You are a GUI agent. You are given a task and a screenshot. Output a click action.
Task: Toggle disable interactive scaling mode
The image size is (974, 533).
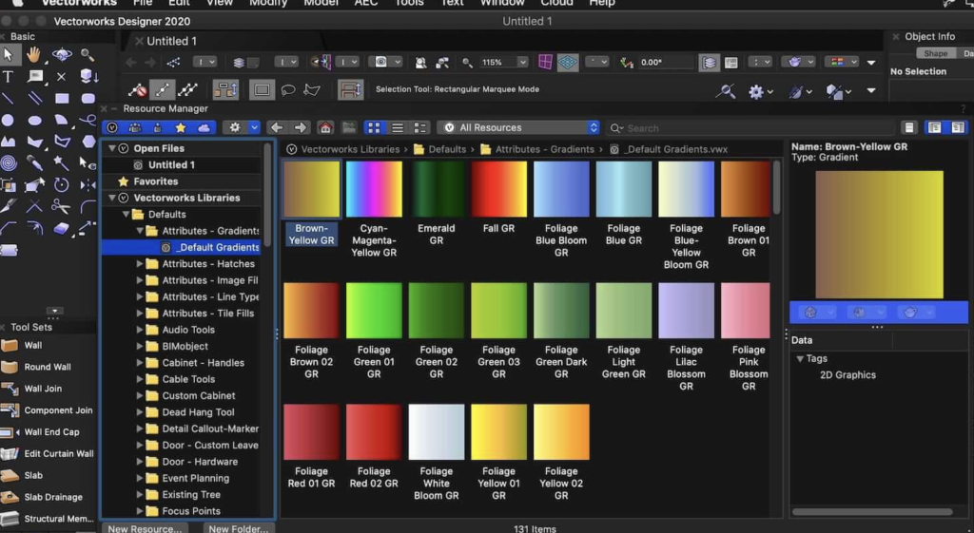point(137,90)
